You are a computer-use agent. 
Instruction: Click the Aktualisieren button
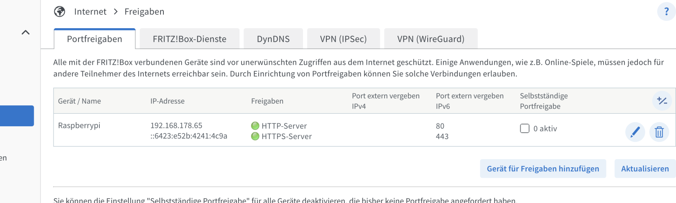point(645,168)
